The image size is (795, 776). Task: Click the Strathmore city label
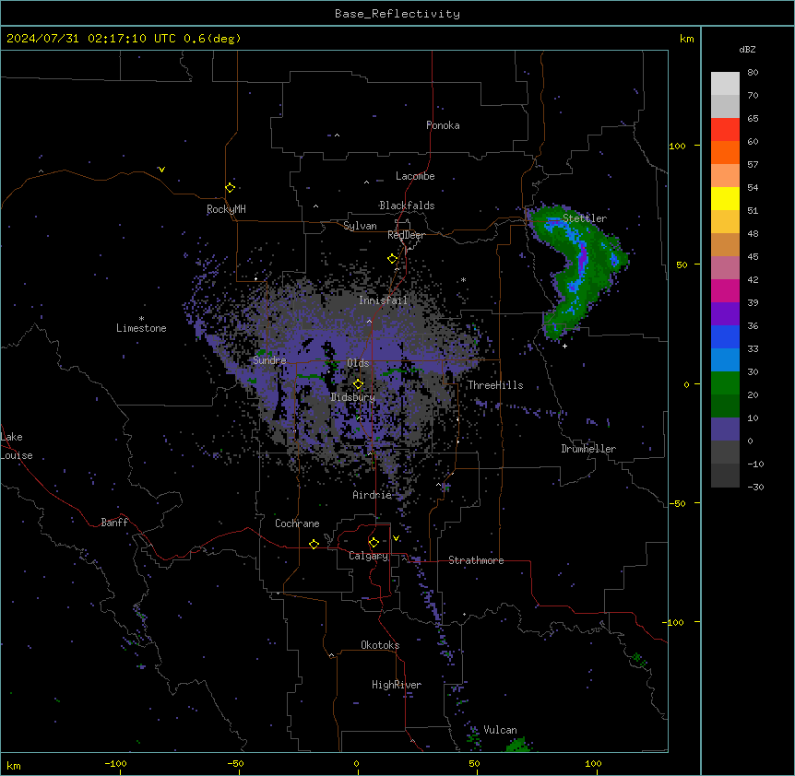tap(476, 560)
